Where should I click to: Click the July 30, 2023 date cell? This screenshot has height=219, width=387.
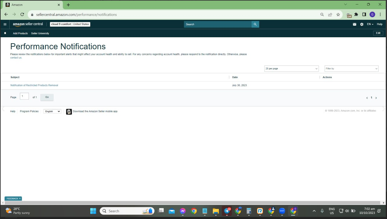(x=240, y=85)
